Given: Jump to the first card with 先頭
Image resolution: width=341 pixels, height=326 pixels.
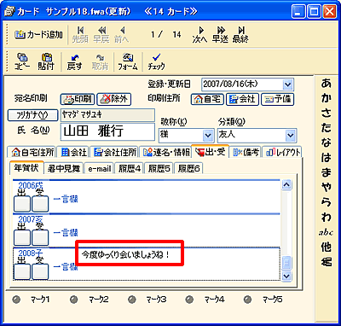Looking at the screenshot, I should (80, 35).
